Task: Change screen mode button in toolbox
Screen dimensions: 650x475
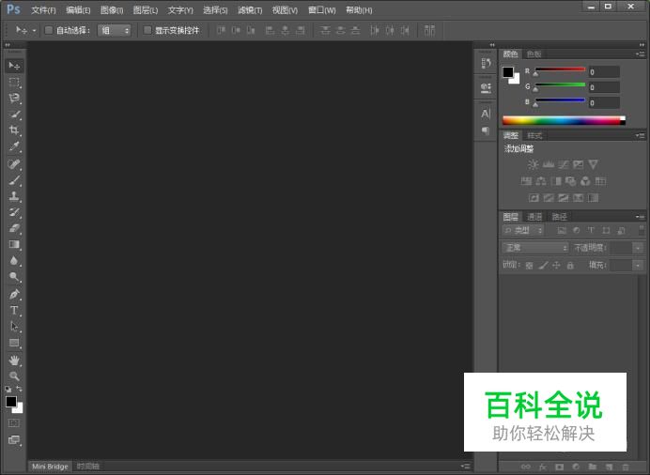Action: pos(14,440)
